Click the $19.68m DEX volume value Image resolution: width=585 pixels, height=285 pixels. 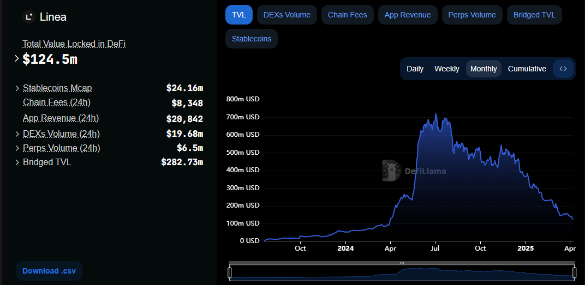point(184,134)
